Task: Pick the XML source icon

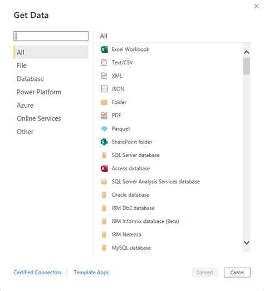Action: click(104, 76)
